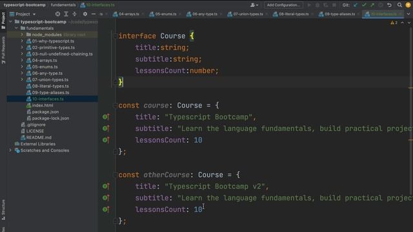Expand 01-why-typescript.ts node
Image resolution: width=413 pixels, height=232 pixels.
(22, 41)
